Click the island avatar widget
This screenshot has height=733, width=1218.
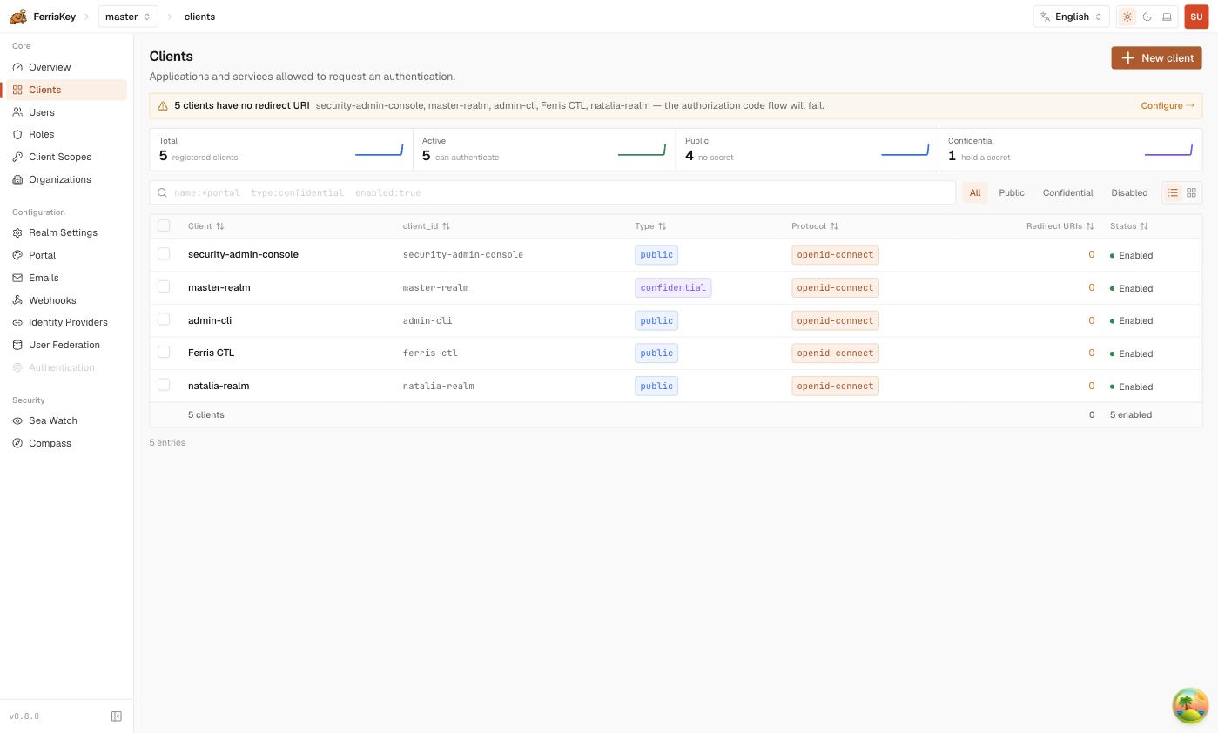[x=1190, y=705]
